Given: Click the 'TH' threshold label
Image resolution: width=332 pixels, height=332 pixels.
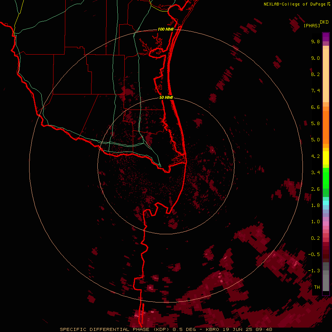Looking at the screenshot, I should (317, 287).
